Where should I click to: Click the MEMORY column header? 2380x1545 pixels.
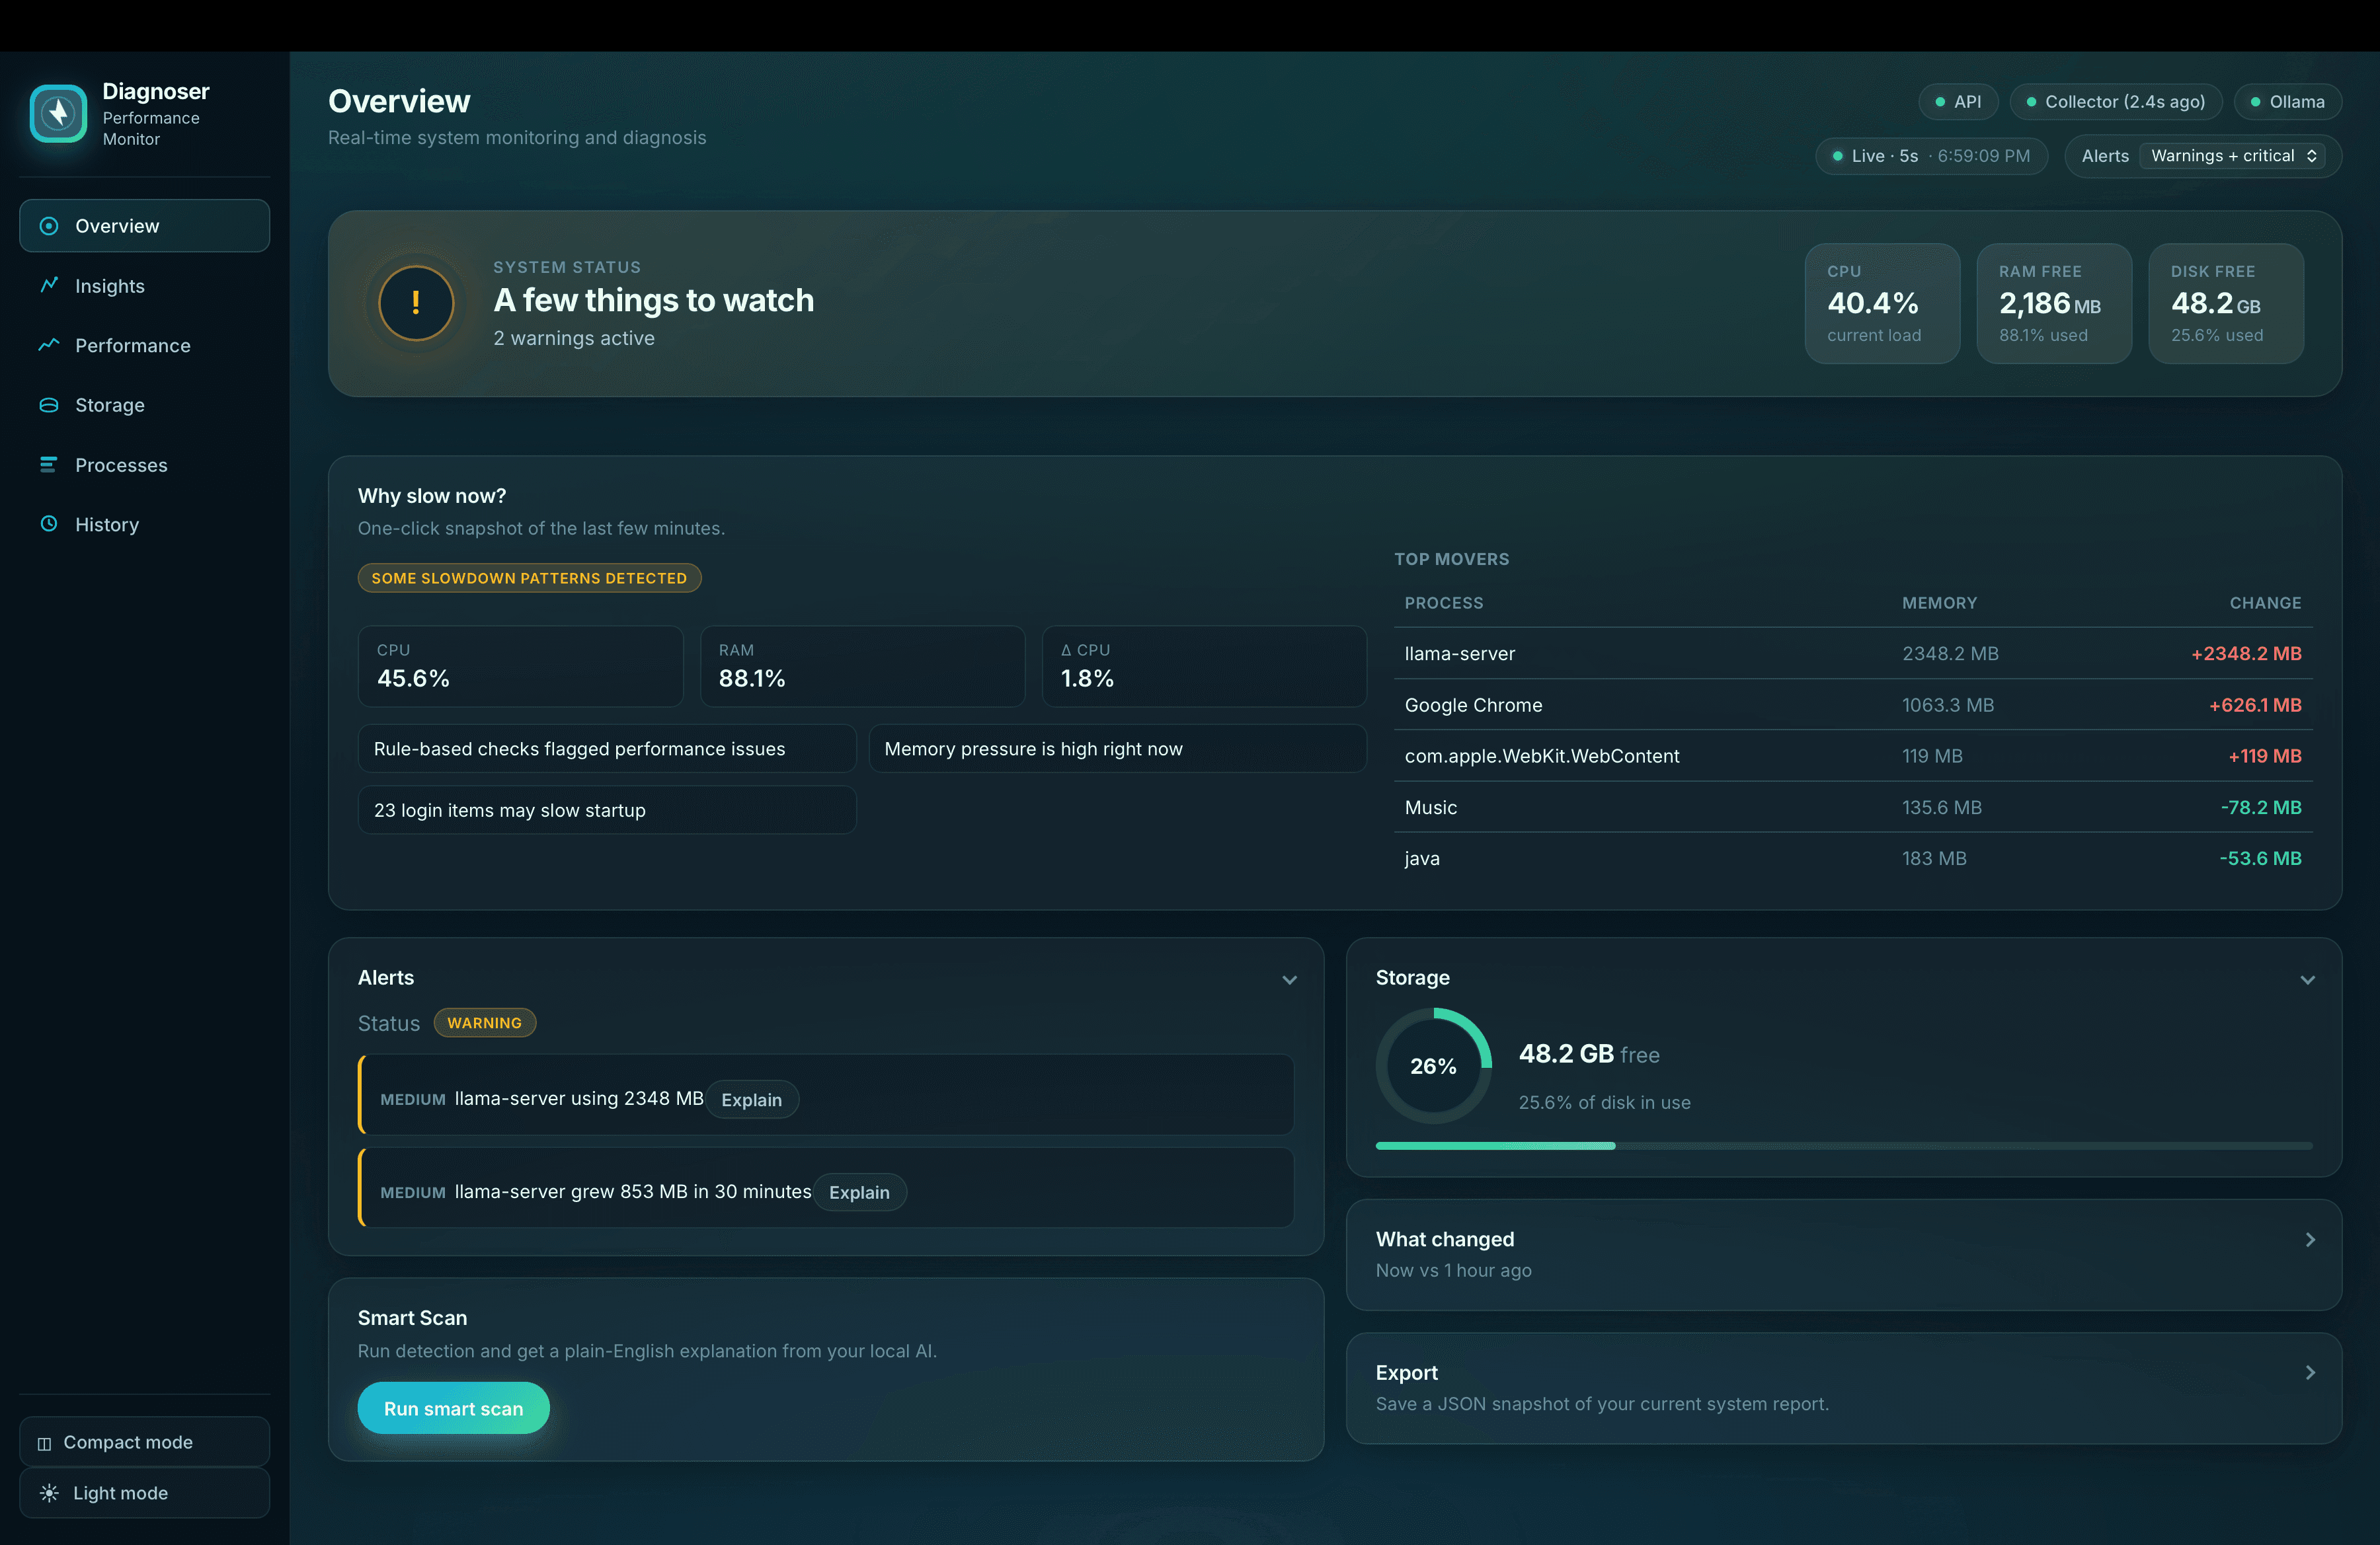[1939, 603]
